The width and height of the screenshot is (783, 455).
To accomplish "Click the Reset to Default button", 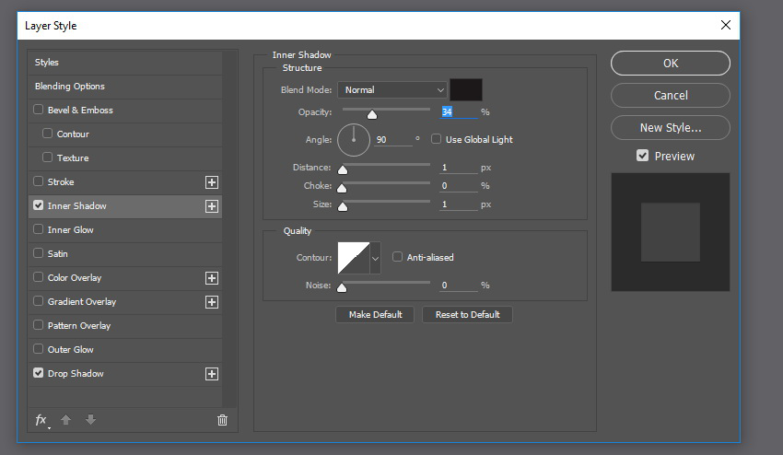I will 467,315.
